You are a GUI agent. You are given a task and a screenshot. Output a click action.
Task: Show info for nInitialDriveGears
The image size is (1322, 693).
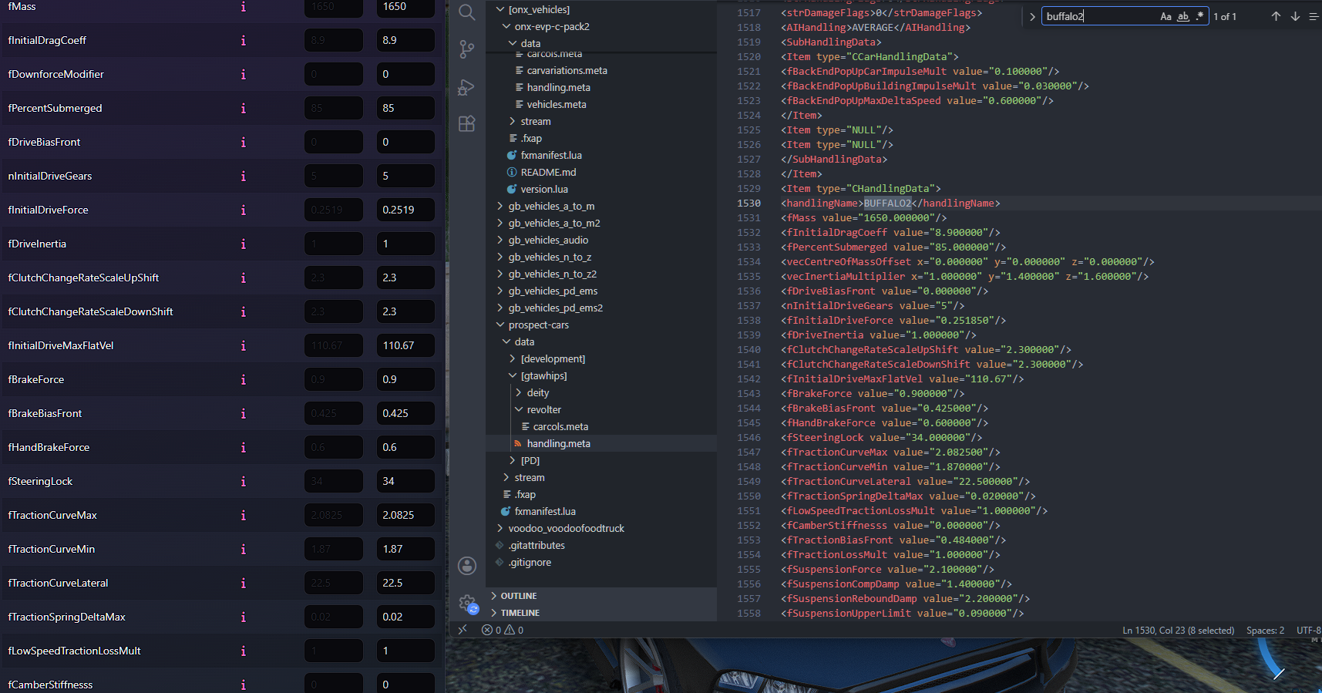(244, 176)
